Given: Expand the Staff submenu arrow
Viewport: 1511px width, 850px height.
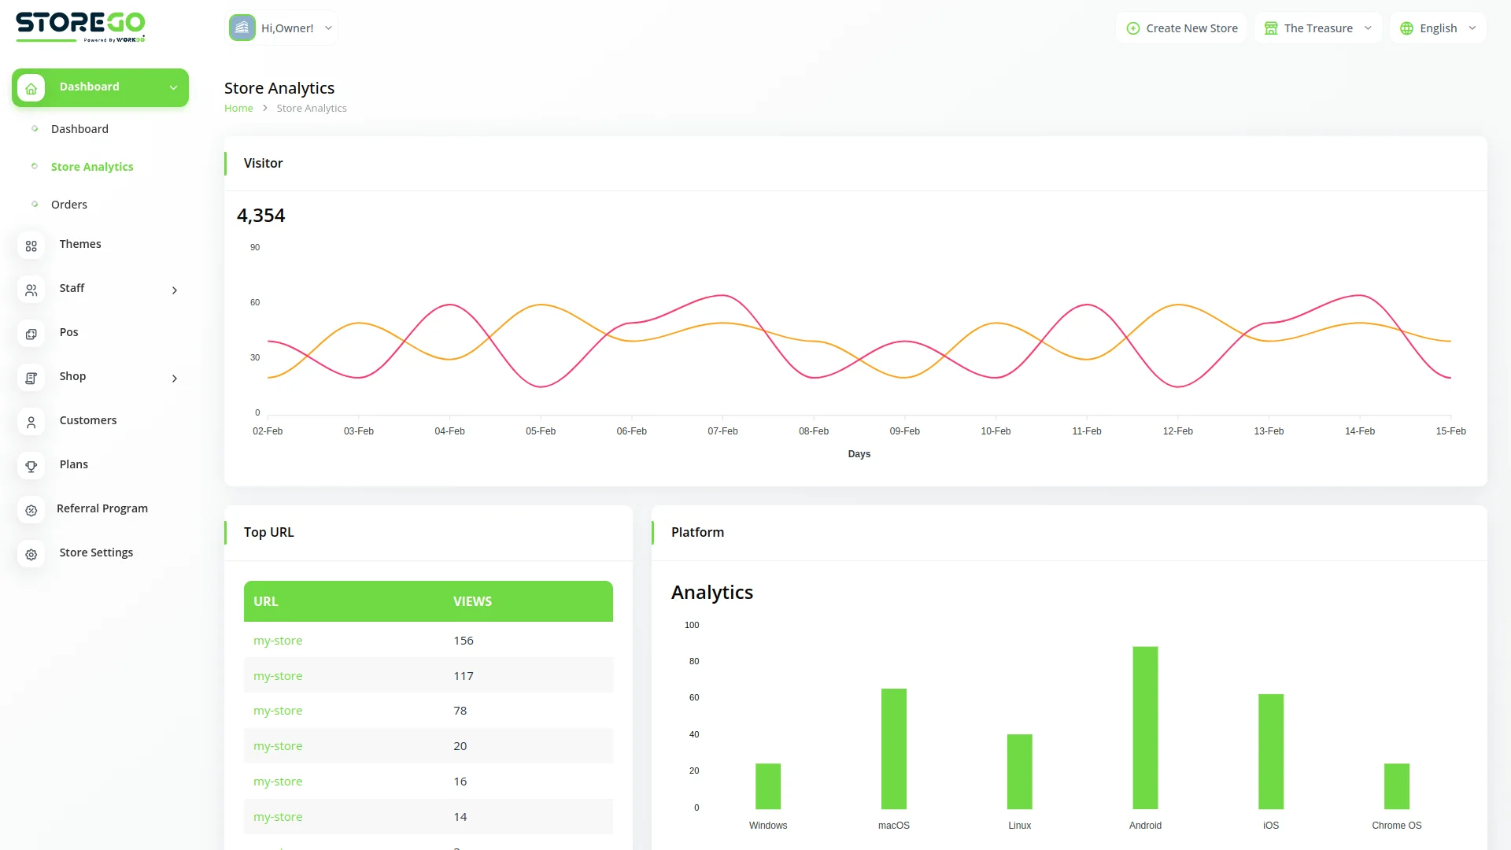Looking at the screenshot, I should [175, 290].
